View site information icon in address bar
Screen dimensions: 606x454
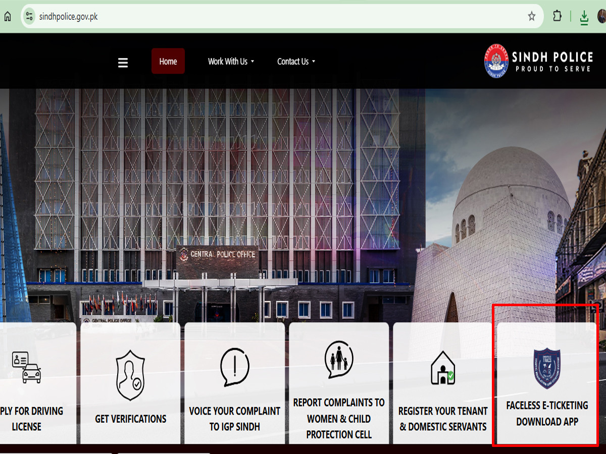pyautogui.click(x=29, y=16)
